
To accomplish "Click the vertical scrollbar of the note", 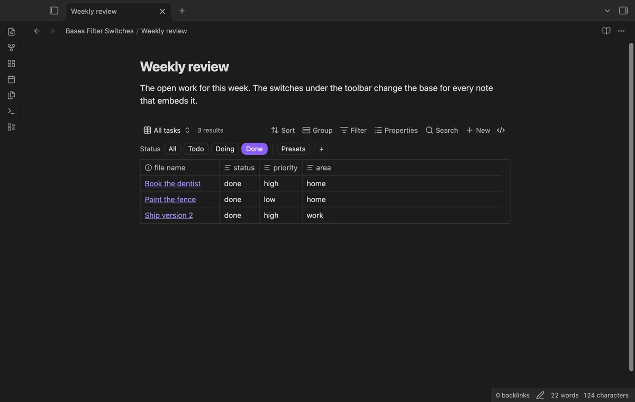I will [x=631, y=207].
